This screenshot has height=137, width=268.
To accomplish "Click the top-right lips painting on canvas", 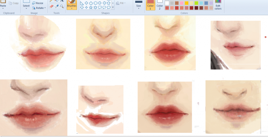I will pyautogui.click(x=235, y=45).
